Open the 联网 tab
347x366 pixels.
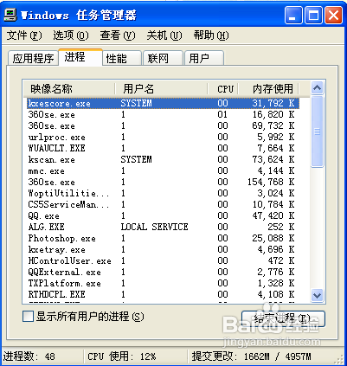coord(164,58)
